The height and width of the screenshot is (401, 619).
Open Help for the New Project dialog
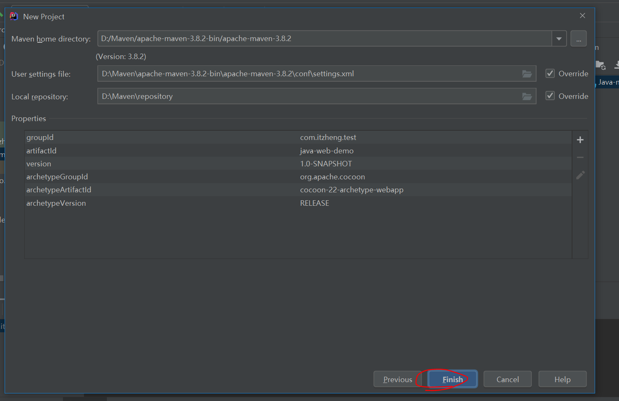click(562, 379)
